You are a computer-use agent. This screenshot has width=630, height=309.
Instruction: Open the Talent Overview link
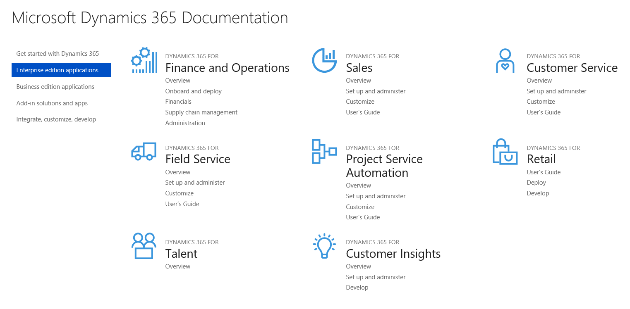tap(178, 266)
